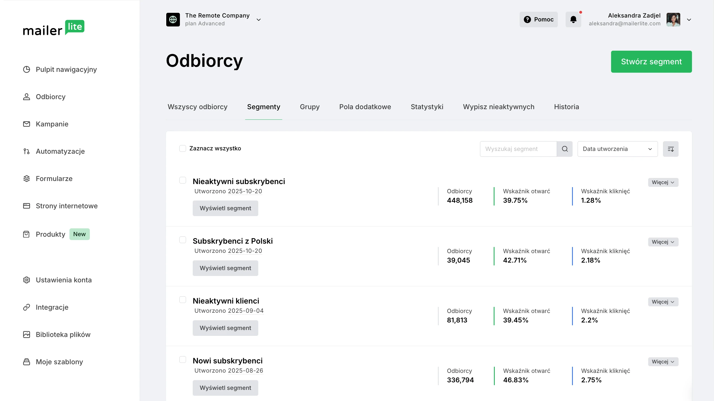Expand the user account menu chevron
The height and width of the screenshot is (401, 714).
click(689, 19)
